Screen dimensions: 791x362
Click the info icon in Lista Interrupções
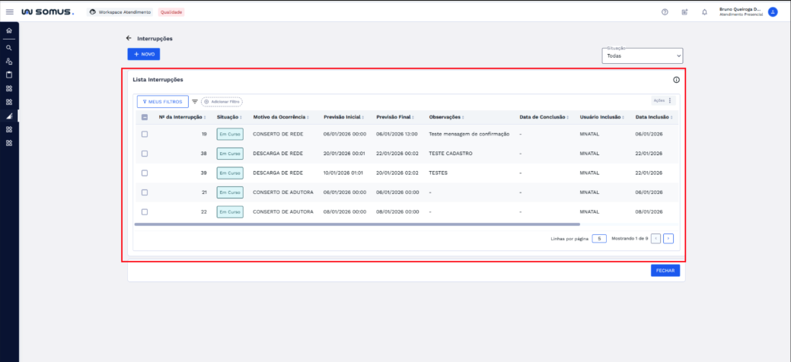[x=676, y=80]
